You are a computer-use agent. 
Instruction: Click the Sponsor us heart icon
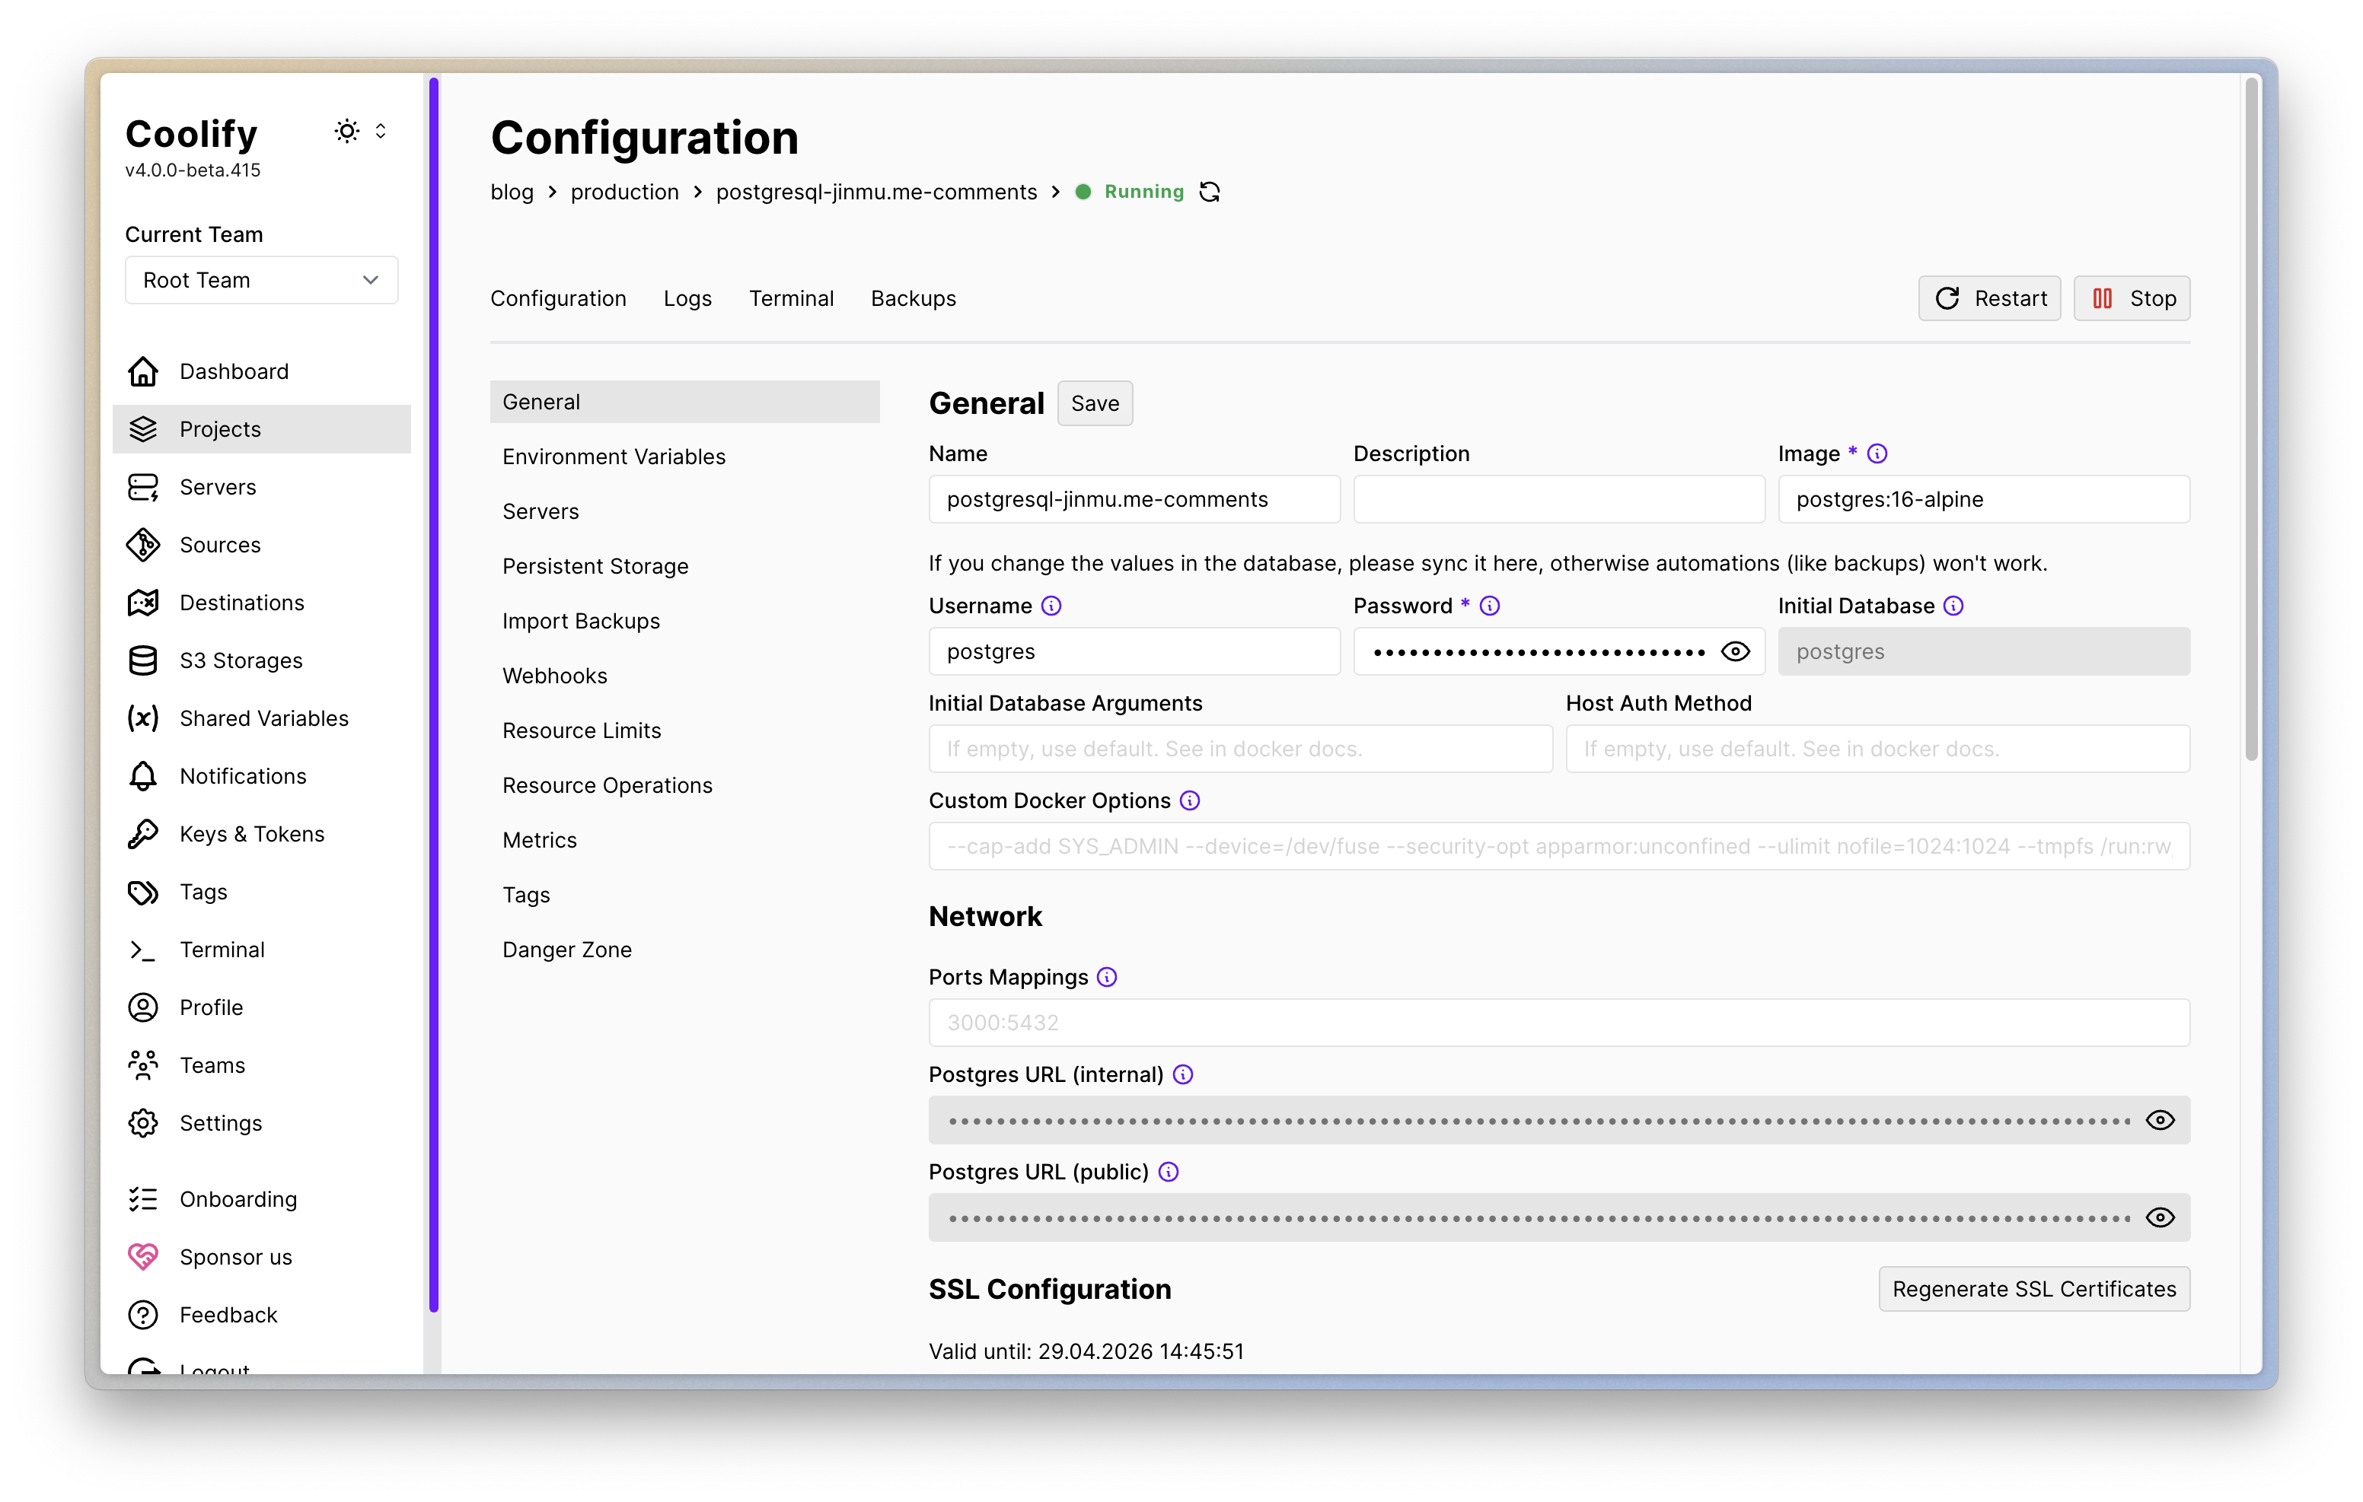[x=143, y=1257]
